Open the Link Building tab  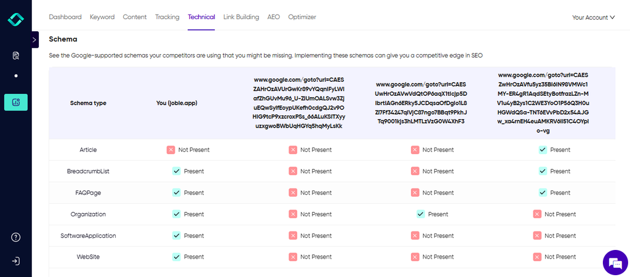(241, 17)
